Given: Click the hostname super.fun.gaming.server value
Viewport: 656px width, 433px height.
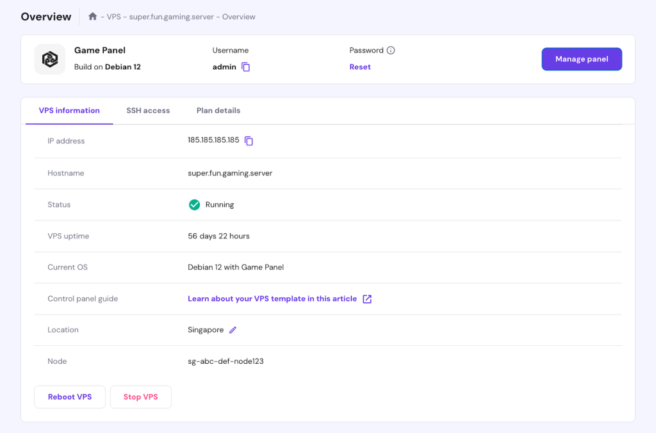Looking at the screenshot, I should pos(230,173).
